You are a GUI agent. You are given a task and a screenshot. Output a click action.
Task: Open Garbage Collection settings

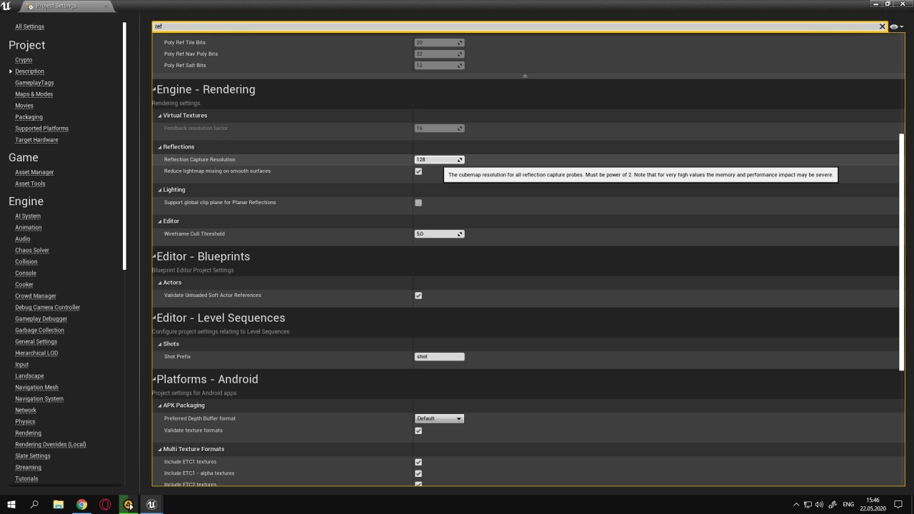pos(39,331)
